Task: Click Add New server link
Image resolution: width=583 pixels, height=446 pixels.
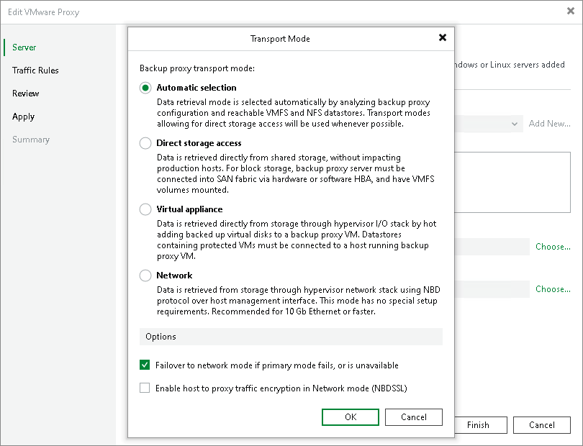Action: 550,124
